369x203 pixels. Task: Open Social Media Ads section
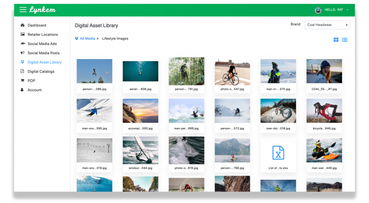[42, 43]
